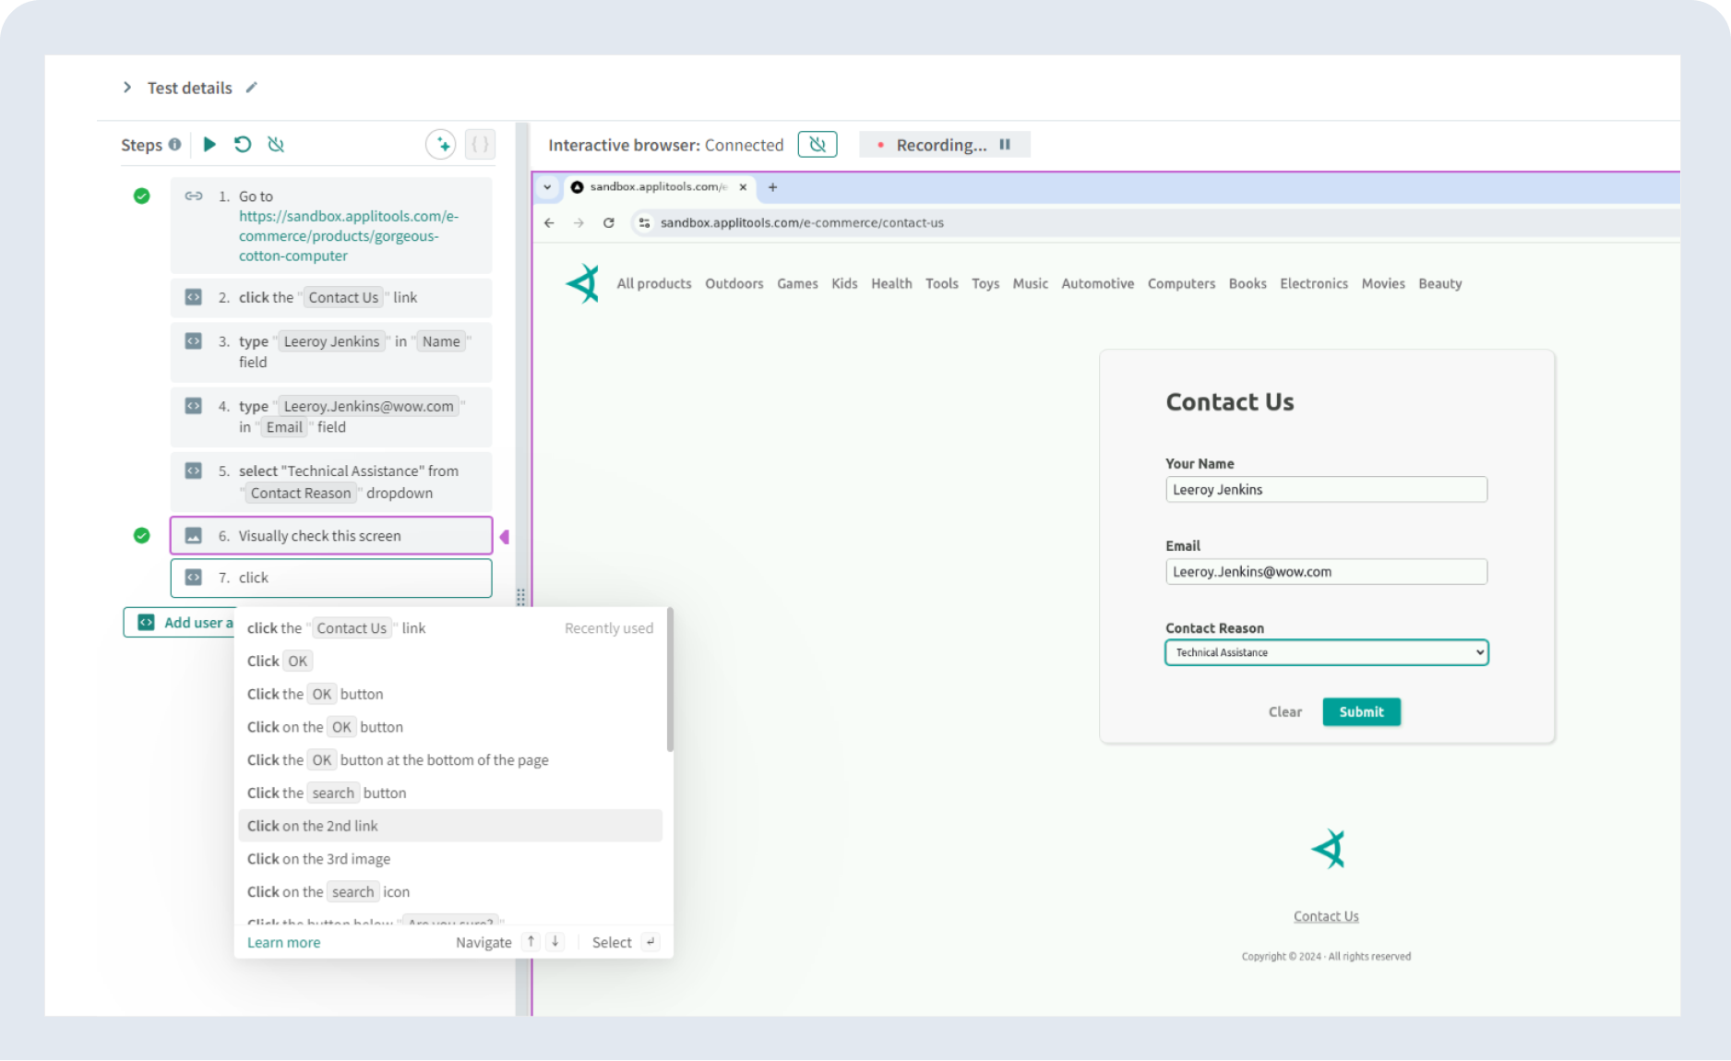
Task: Click the footer teal star logo
Action: (x=1329, y=849)
